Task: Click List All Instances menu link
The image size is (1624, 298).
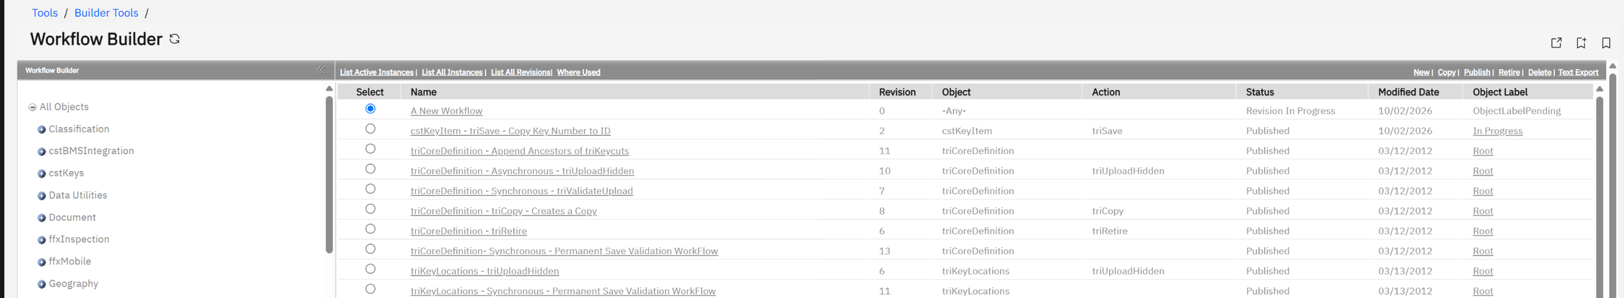Action: (452, 72)
